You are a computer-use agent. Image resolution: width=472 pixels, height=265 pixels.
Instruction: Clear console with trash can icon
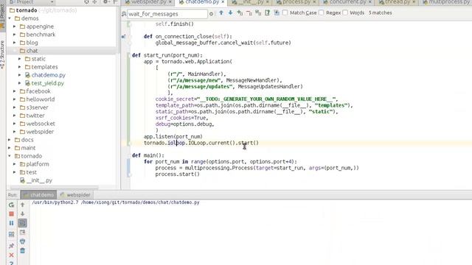click(x=23, y=250)
